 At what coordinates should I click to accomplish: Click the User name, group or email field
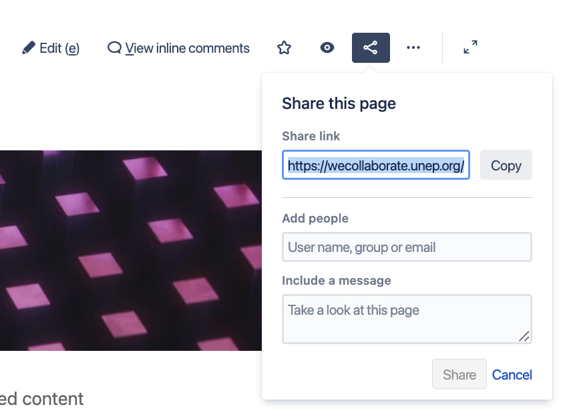(x=407, y=247)
